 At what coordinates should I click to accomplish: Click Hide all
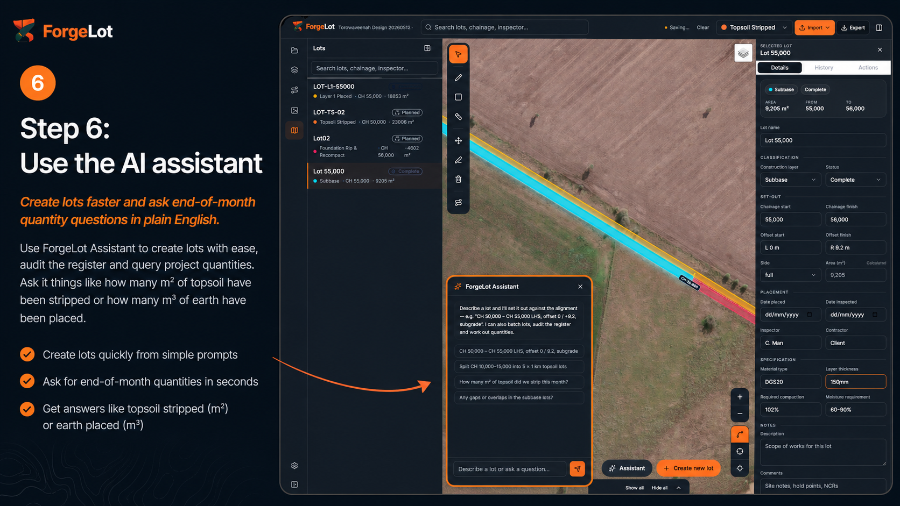(659, 488)
